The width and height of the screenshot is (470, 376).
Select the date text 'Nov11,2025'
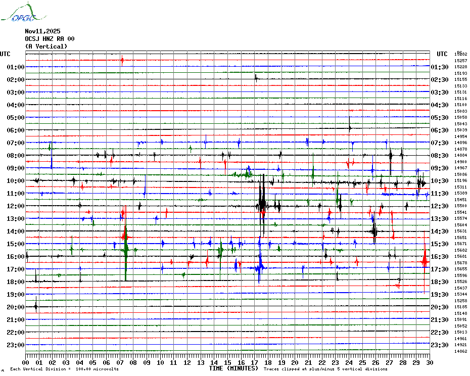click(x=42, y=31)
